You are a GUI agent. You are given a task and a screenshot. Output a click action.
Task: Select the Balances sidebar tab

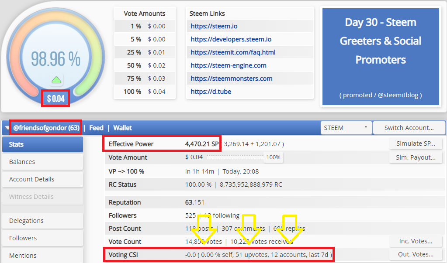coord(43,162)
